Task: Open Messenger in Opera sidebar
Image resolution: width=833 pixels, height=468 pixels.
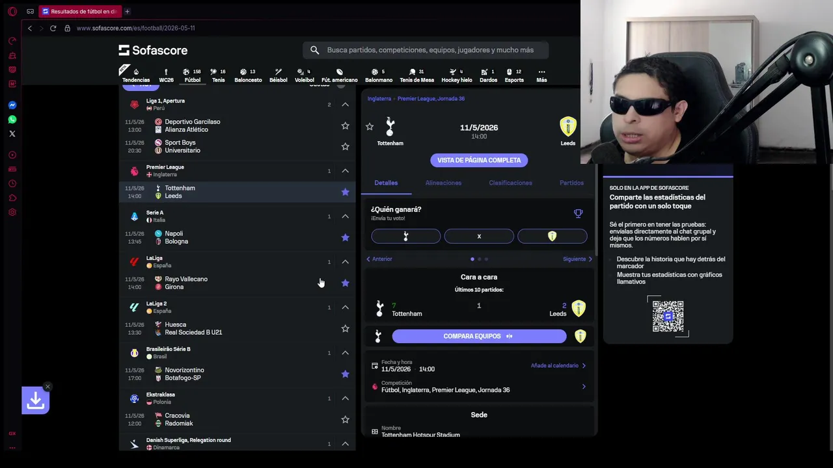Action: point(12,105)
